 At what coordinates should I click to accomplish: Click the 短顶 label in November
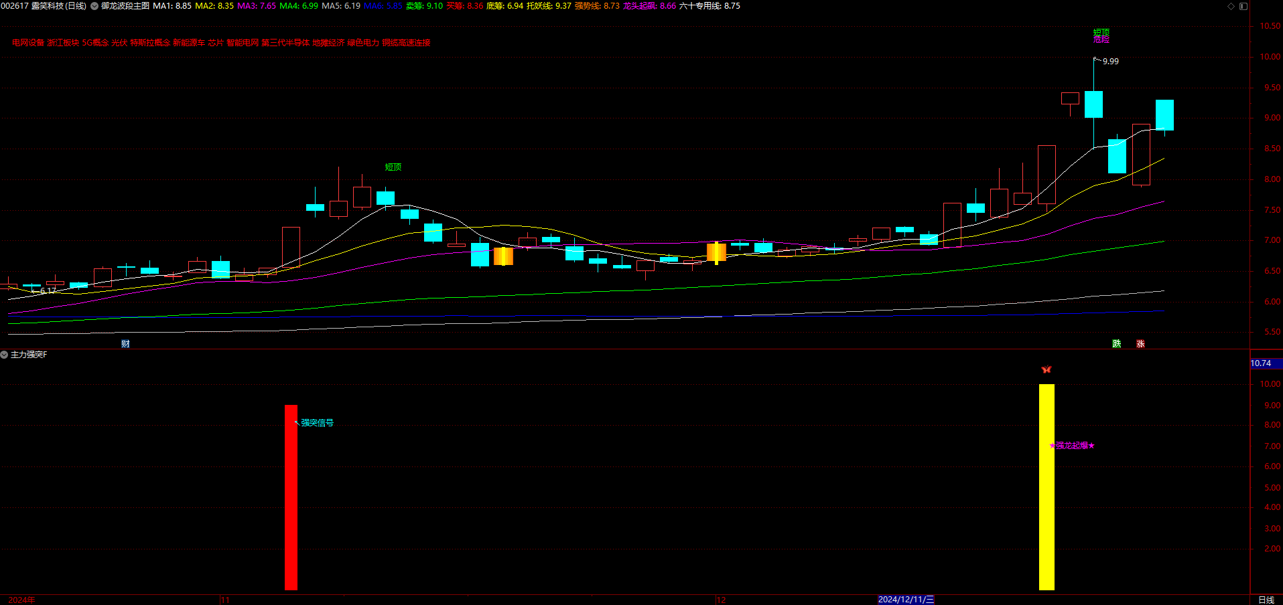point(393,167)
